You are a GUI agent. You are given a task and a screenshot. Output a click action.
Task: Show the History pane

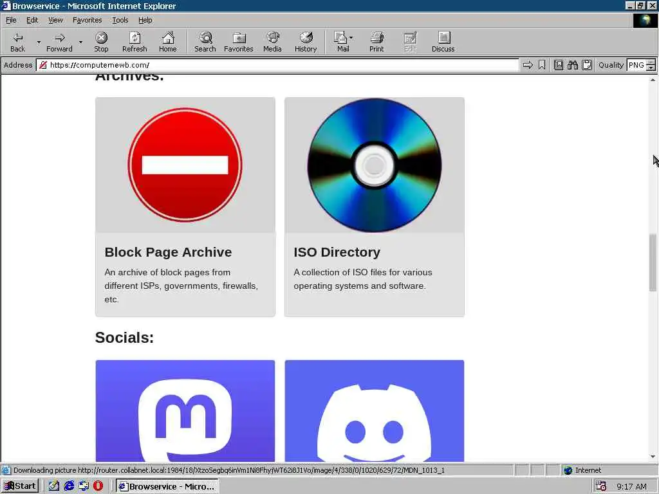pos(306,42)
